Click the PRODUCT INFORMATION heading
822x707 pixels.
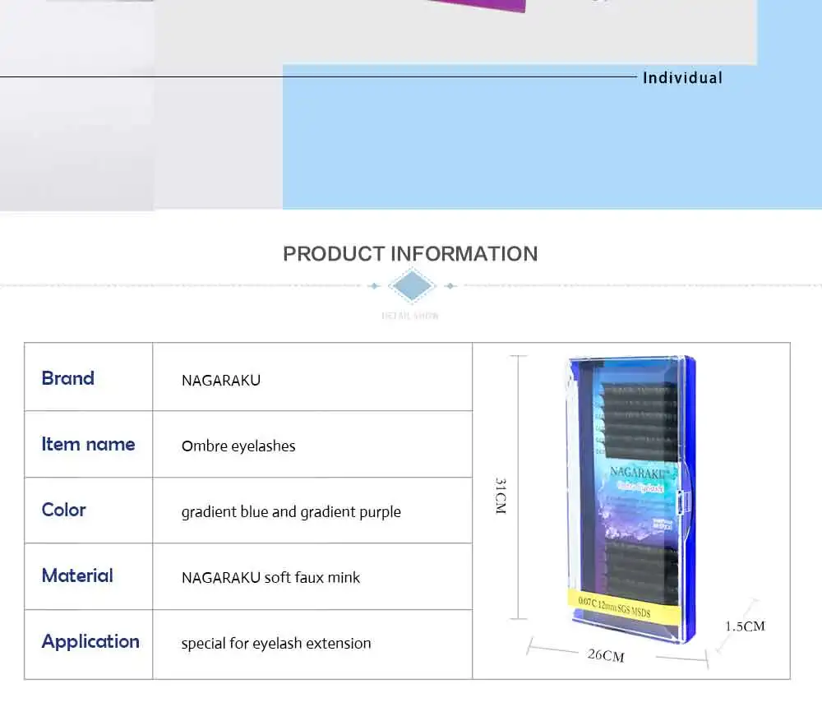(x=410, y=254)
